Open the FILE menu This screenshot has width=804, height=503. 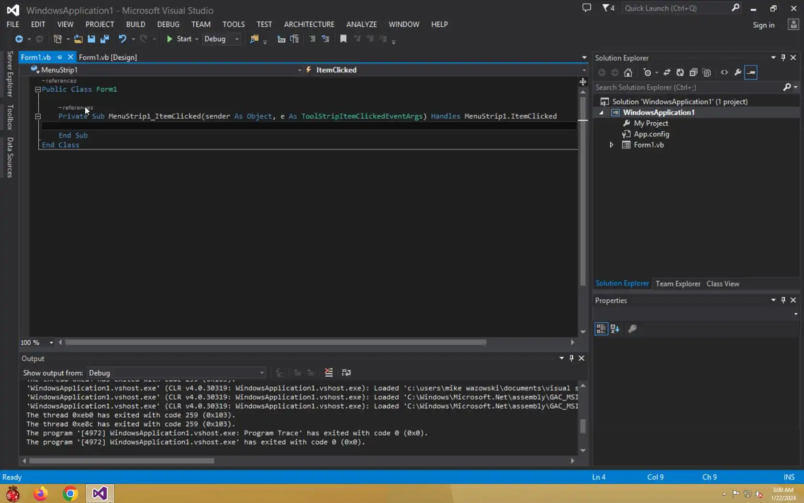13,24
